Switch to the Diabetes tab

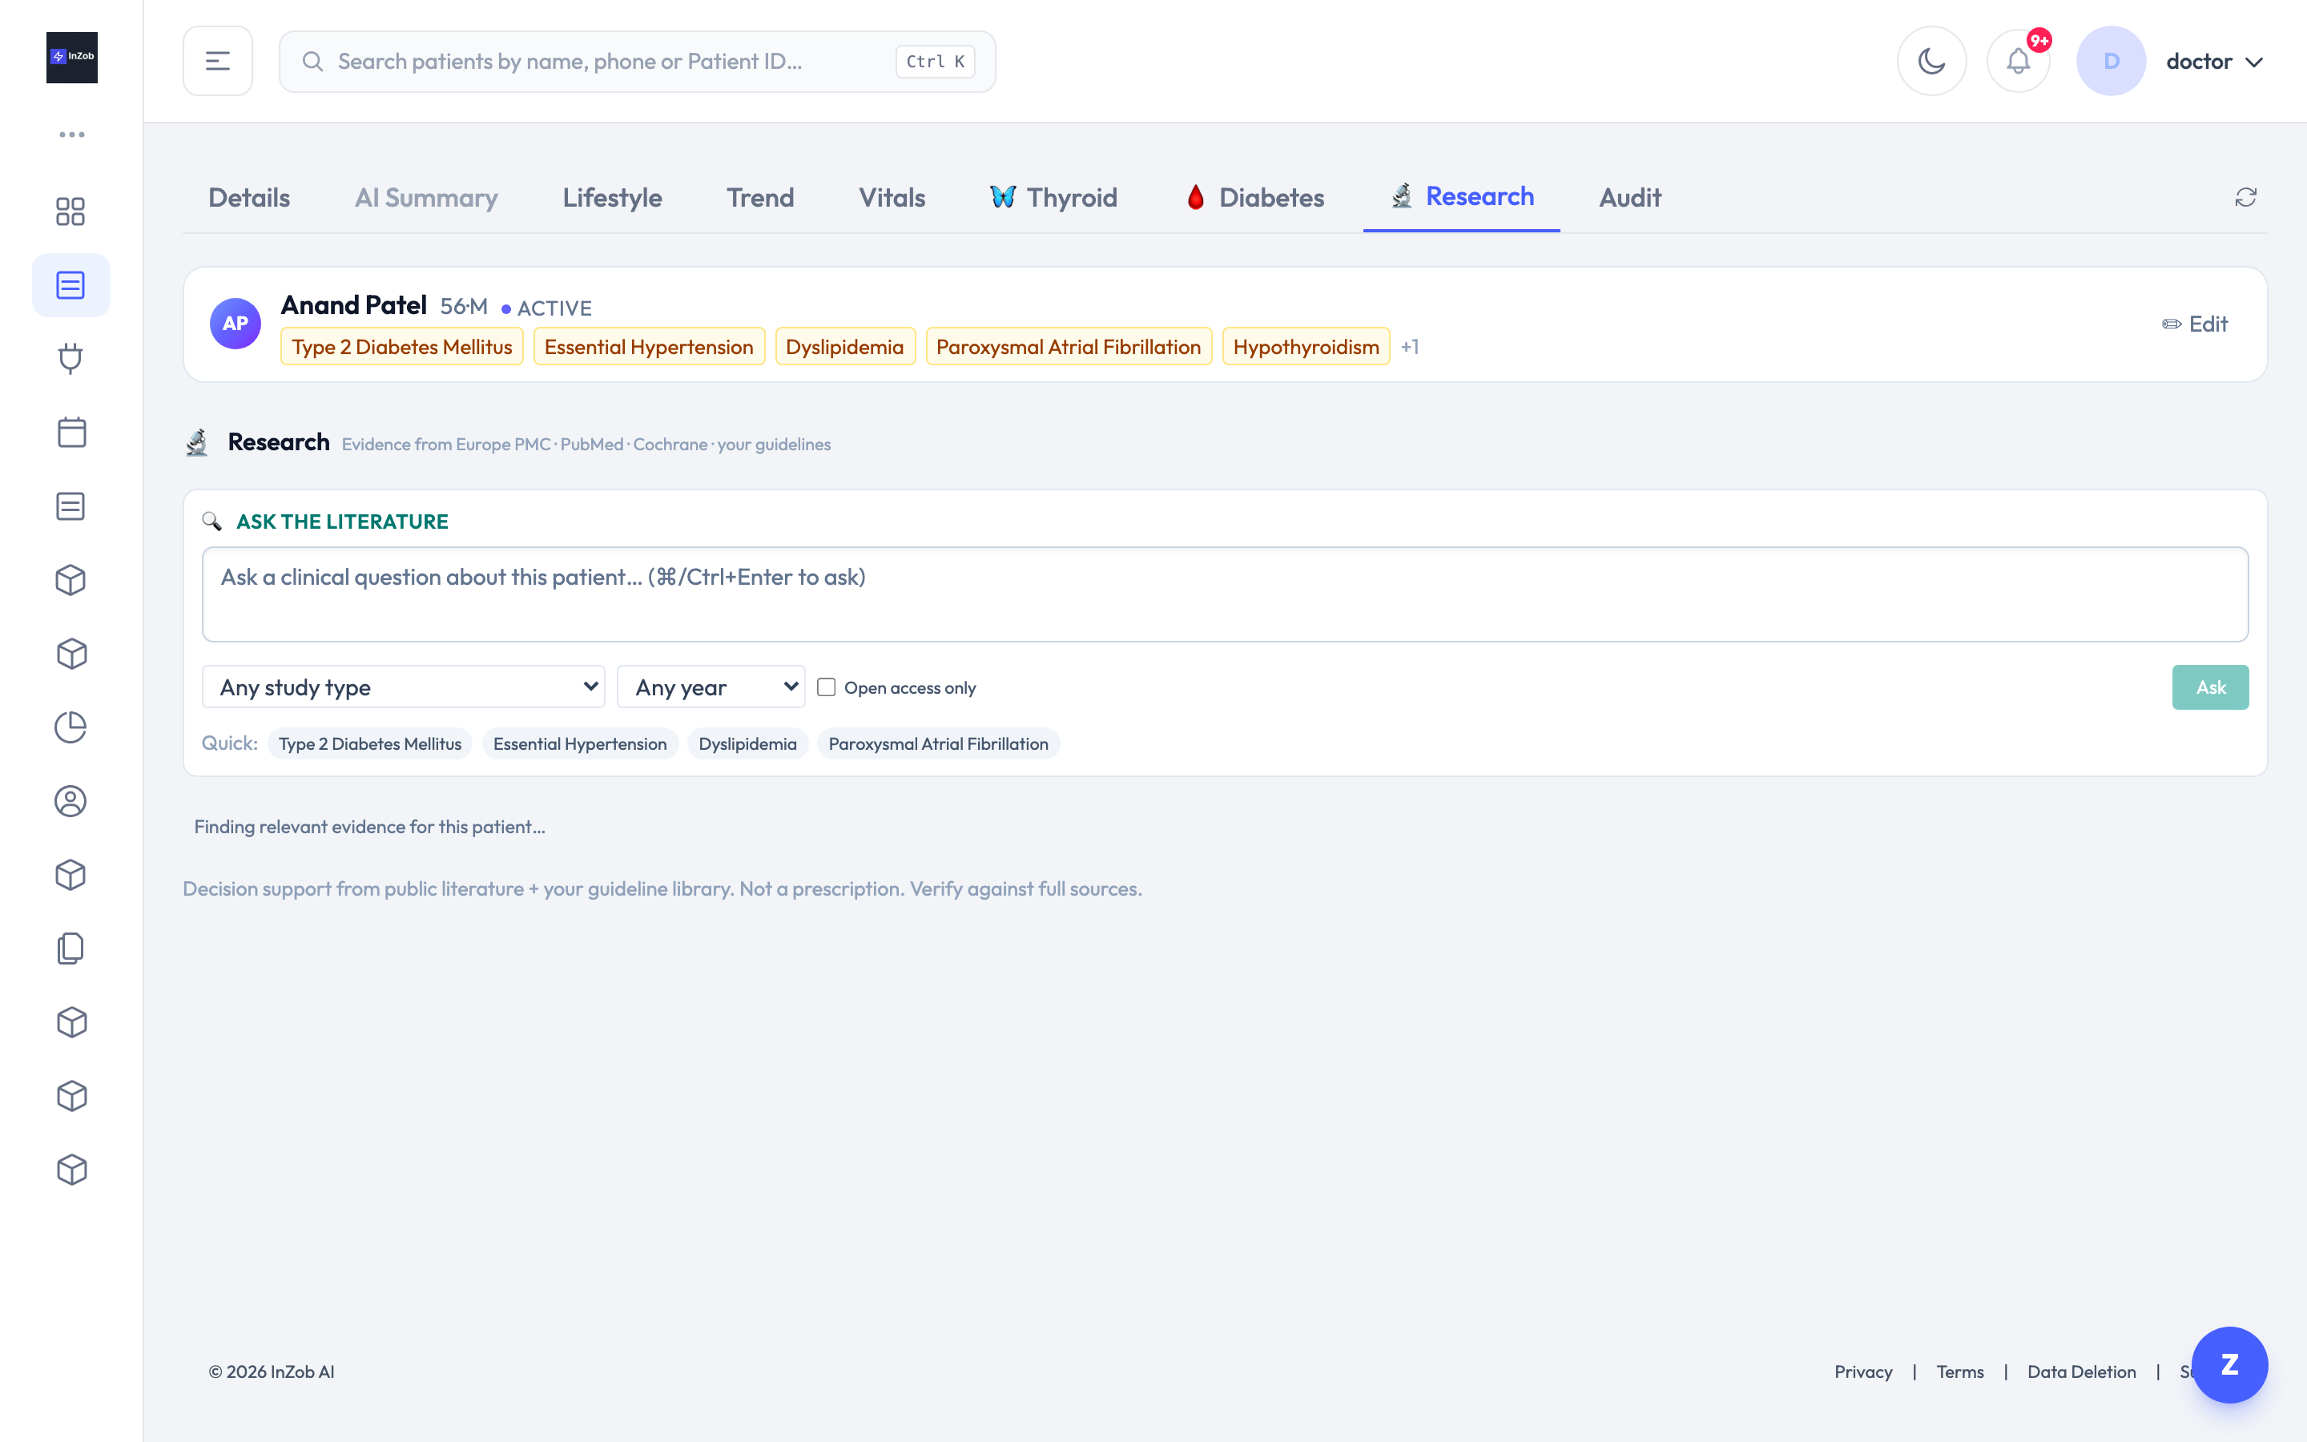coord(1254,197)
